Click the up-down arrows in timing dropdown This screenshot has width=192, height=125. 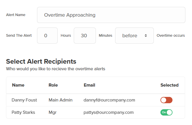click(146, 36)
